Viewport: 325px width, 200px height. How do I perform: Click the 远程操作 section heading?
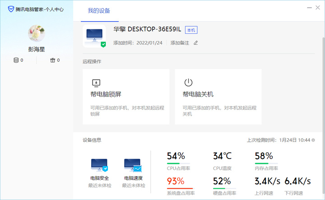pyautogui.click(x=92, y=61)
